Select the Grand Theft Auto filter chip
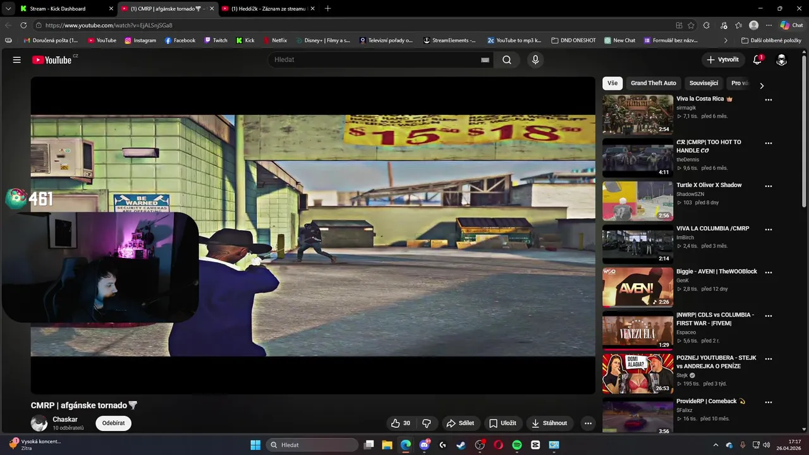Viewport: 809px width, 455px height. (653, 83)
